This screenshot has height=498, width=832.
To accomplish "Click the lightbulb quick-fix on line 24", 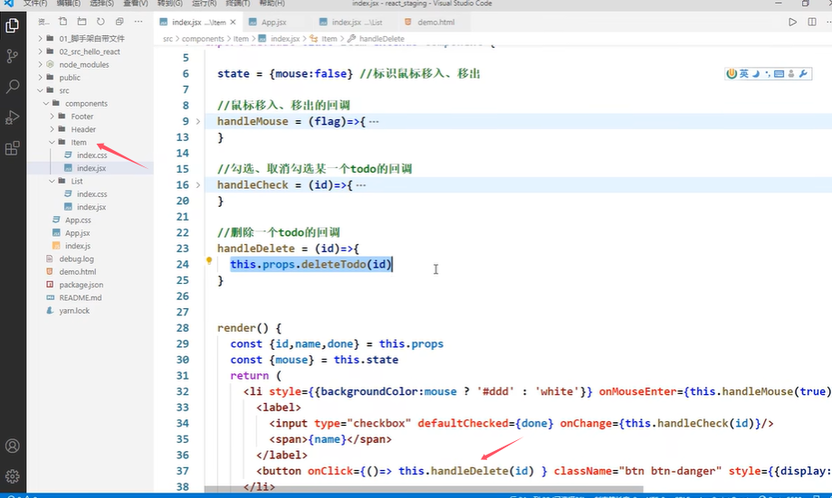I will click(x=209, y=260).
